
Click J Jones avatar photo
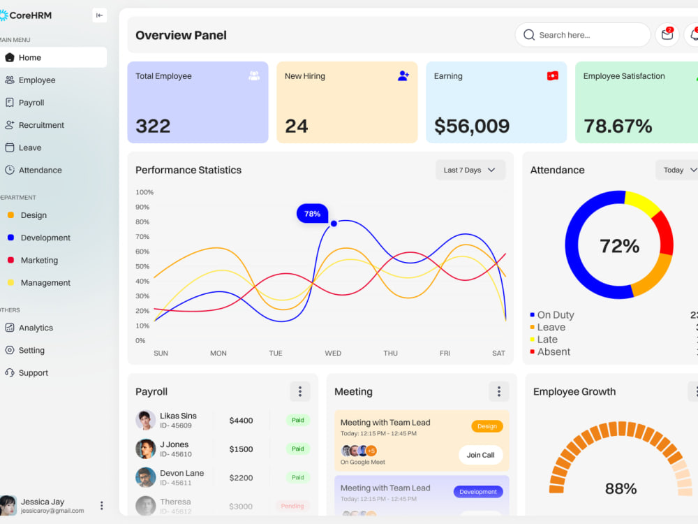(x=146, y=449)
